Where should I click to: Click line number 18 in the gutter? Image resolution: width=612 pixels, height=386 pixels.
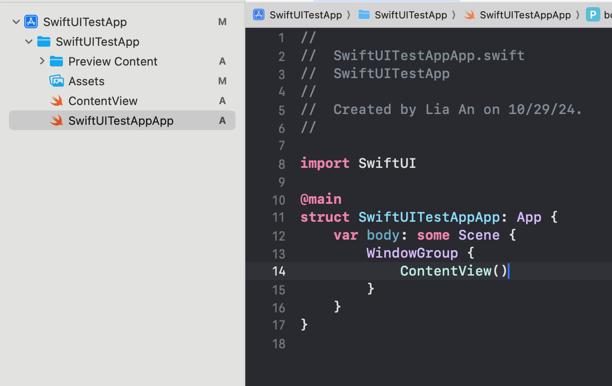pos(279,344)
